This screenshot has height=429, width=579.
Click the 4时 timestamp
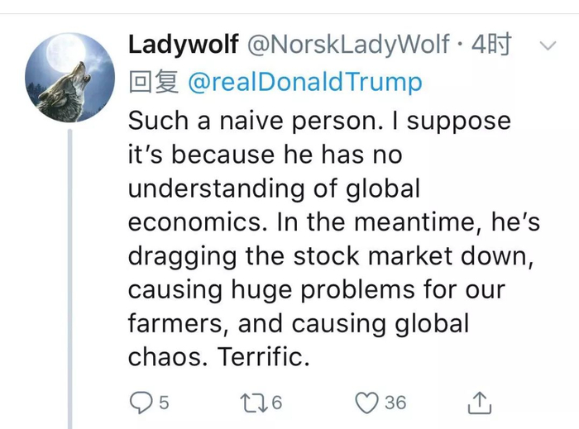click(490, 45)
